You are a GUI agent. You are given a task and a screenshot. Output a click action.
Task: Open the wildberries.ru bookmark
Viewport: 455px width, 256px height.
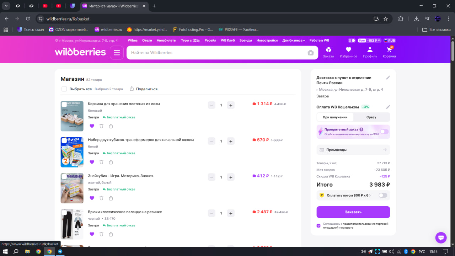(108, 30)
